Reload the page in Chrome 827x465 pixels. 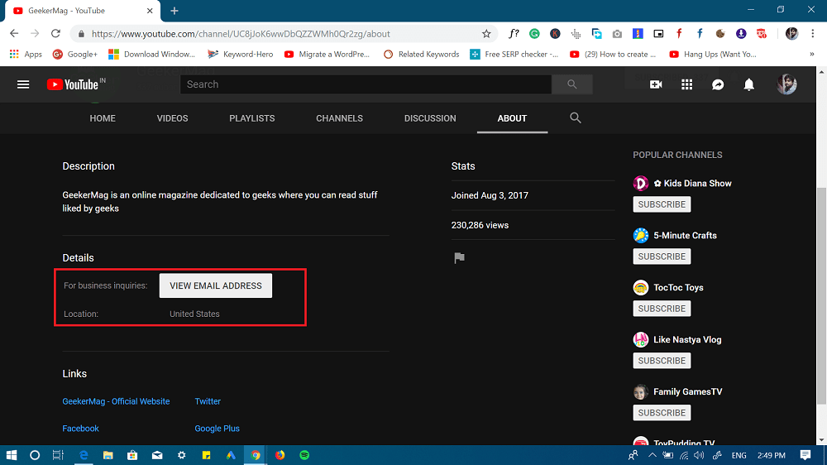tap(55, 33)
